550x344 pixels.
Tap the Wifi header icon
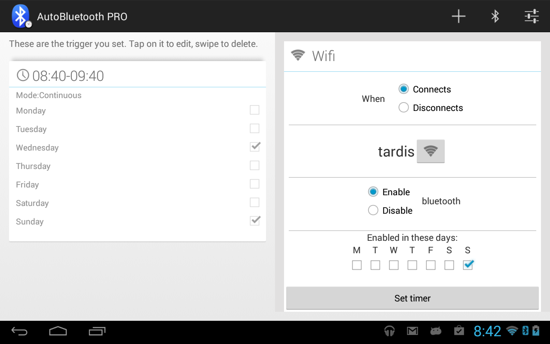tap(298, 55)
